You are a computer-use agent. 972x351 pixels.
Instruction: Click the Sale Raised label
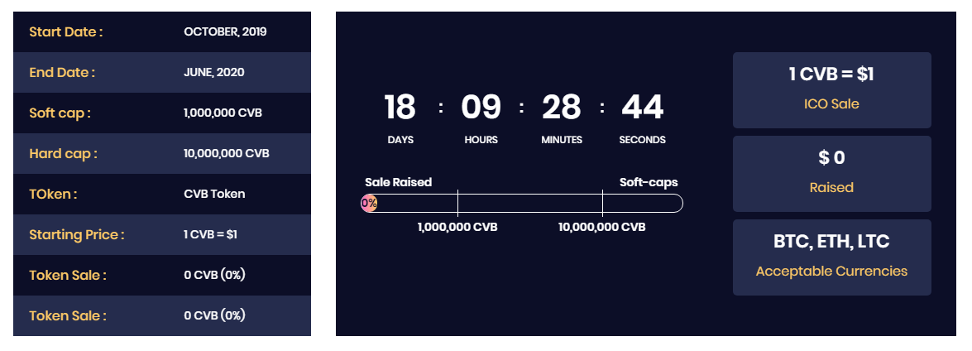point(398,182)
